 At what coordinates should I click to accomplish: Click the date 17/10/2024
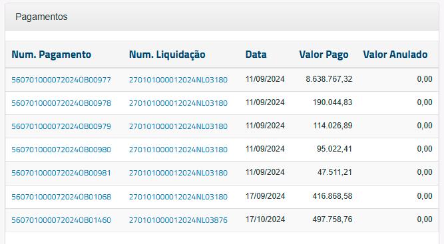(265, 219)
